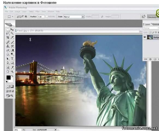Open the tool preset picker arrow
Viewport: 159px width, 131px height.
tap(13, 16)
